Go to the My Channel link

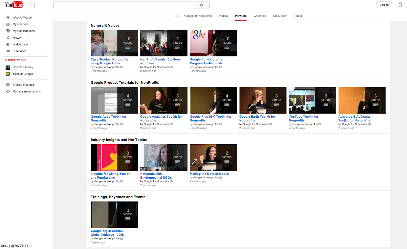(x=20, y=24)
